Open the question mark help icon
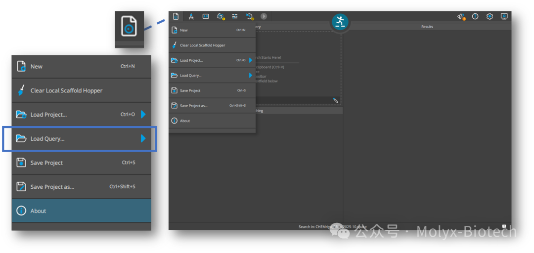The width and height of the screenshot is (534, 253). click(475, 16)
